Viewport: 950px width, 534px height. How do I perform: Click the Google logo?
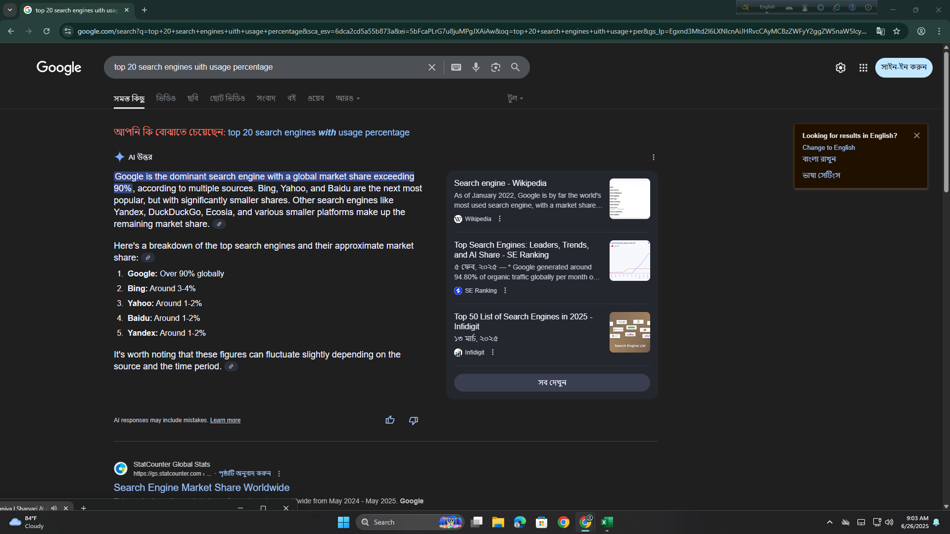click(59, 68)
